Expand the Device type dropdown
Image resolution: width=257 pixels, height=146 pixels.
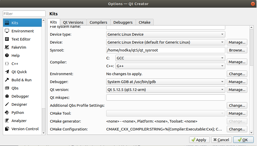165,34
